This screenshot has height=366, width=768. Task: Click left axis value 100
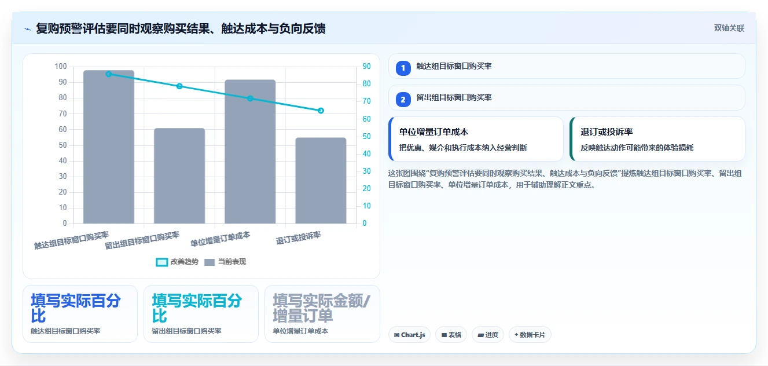(x=61, y=67)
